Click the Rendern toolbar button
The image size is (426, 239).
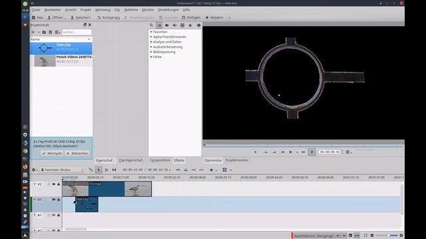[x=214, y=18]
